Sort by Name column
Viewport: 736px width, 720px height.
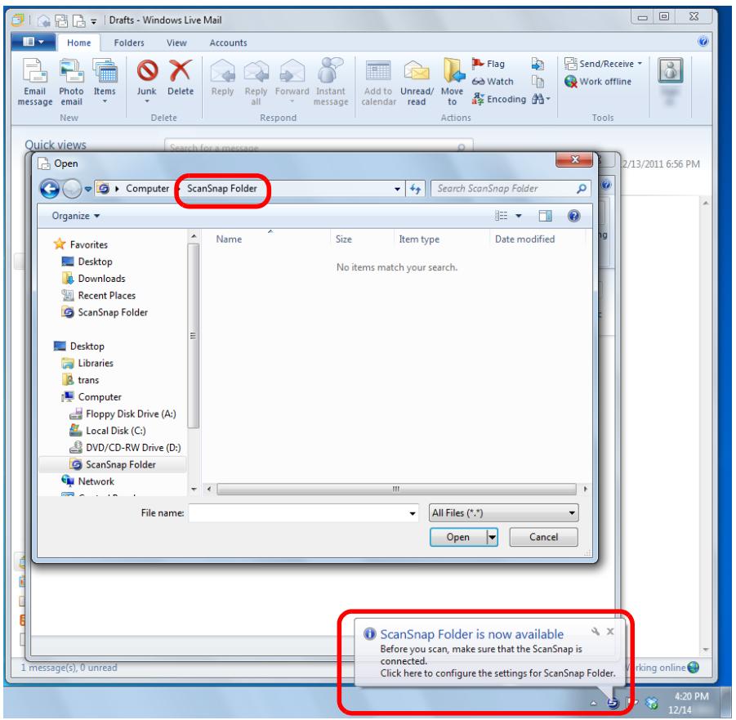coord(229,239)
